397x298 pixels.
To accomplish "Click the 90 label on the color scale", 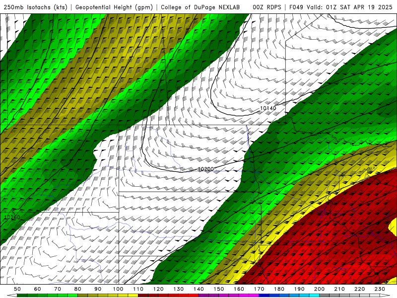I will coord(98,289).
